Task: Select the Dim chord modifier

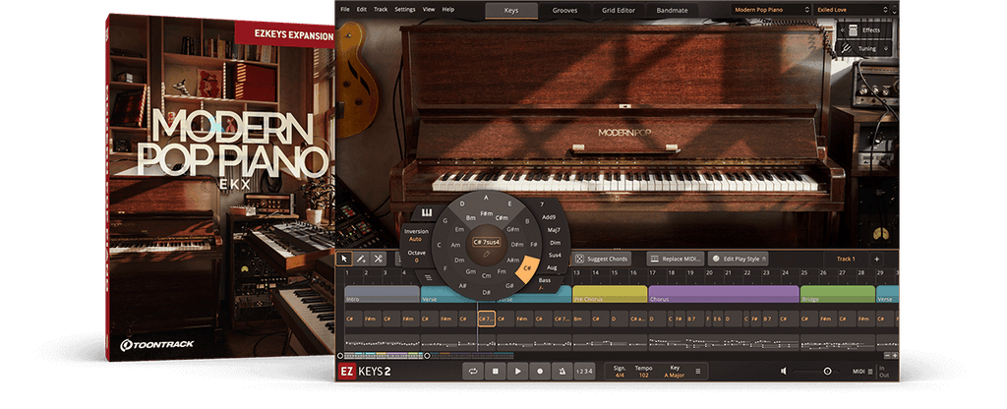Action: pyautogui.click(x=556, y=243)
